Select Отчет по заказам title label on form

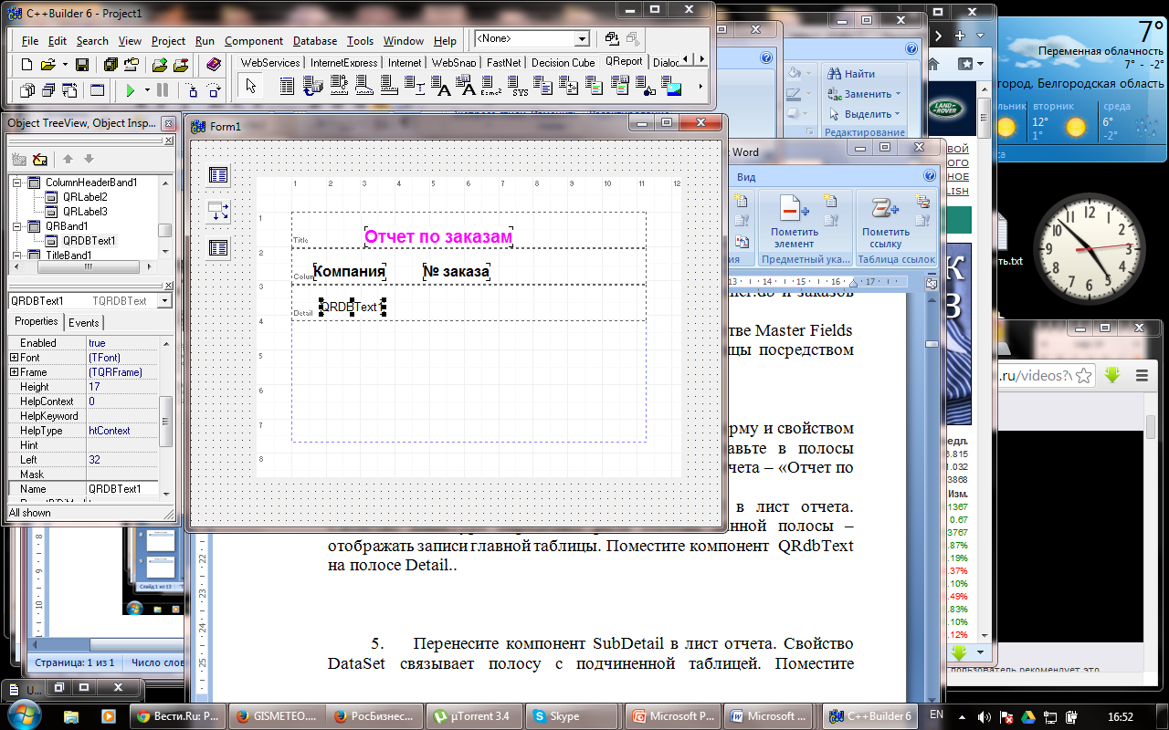pyautogui.click(x=438, y=237)
